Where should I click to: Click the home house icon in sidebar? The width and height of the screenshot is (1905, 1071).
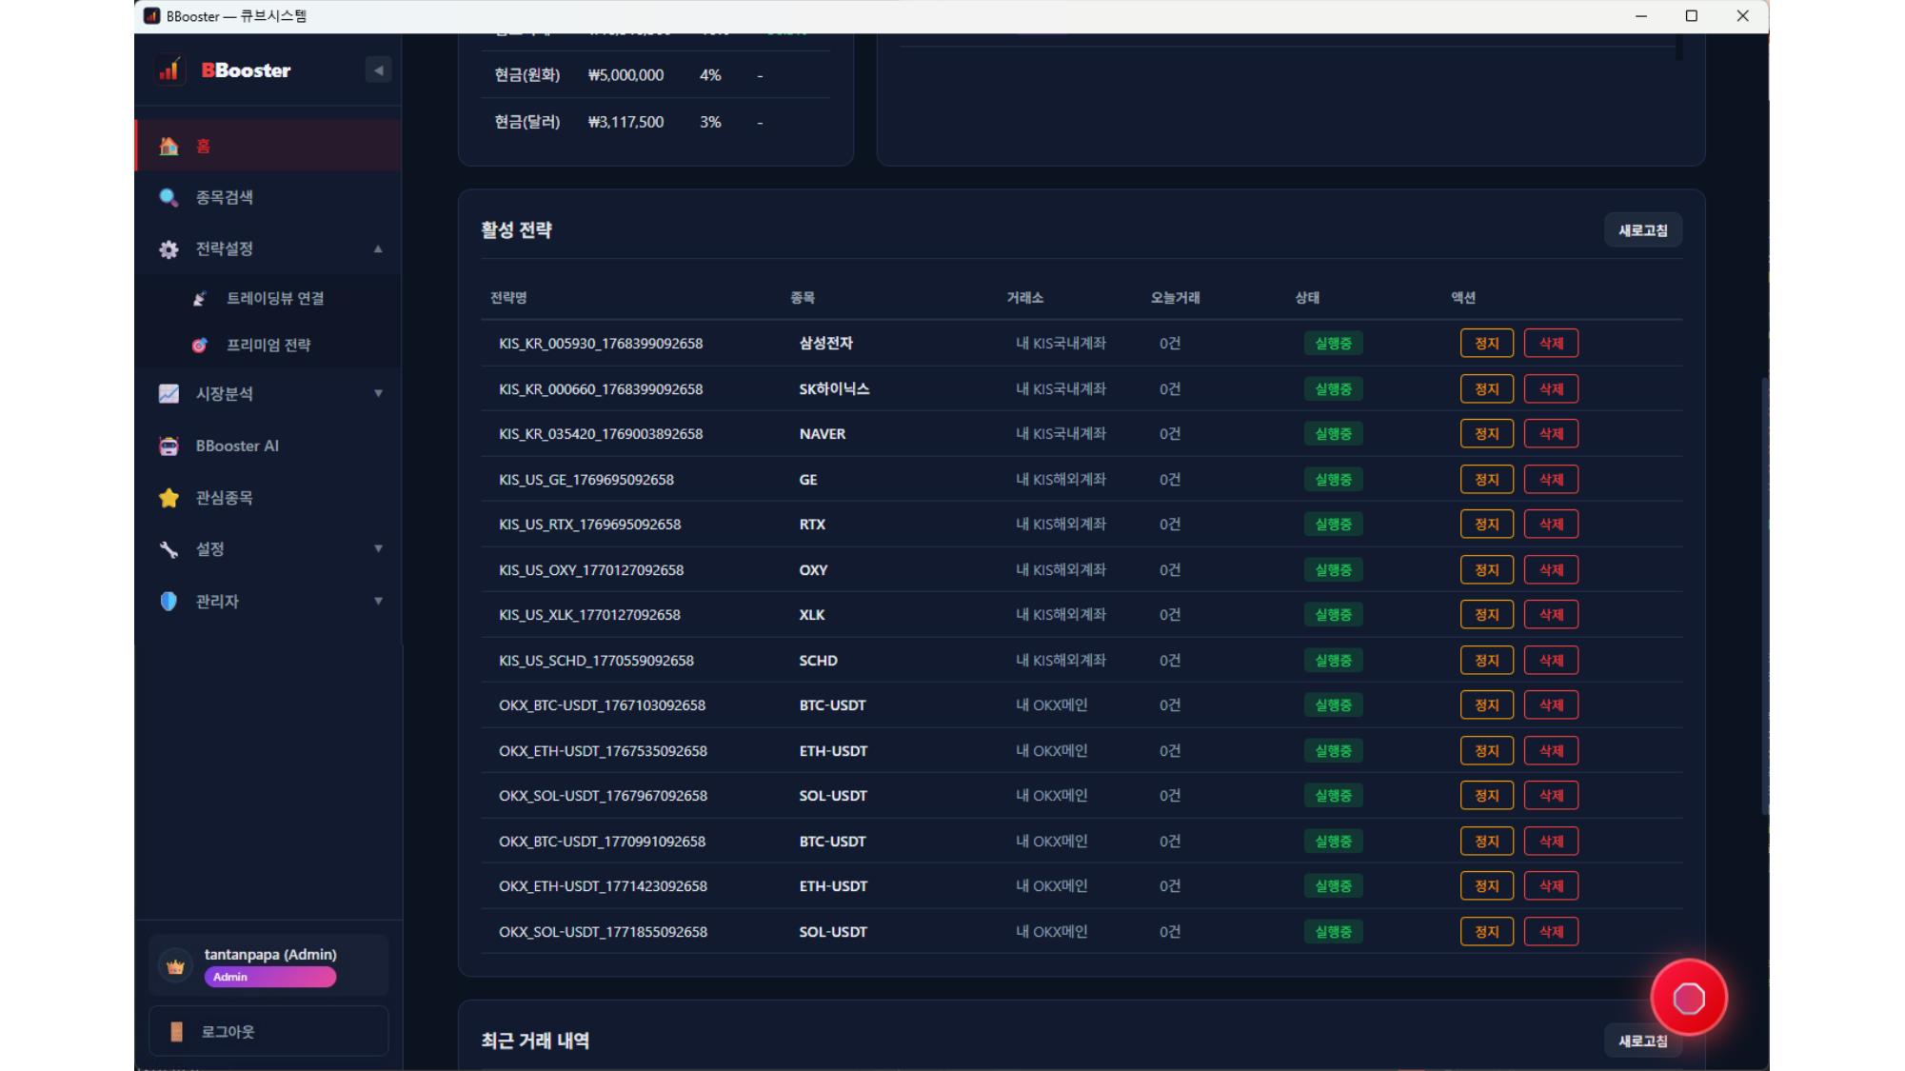coord(169,146)
